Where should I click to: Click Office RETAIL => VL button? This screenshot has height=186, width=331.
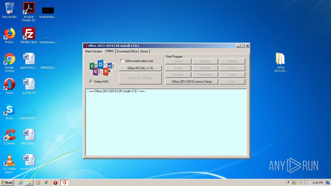click(140, 68)
